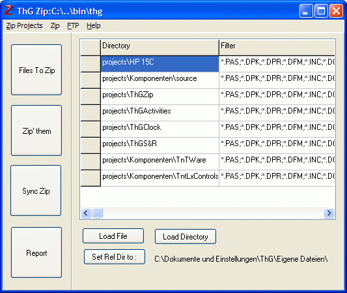Click the horizontal scrollbar left arrow

point(86,213)
